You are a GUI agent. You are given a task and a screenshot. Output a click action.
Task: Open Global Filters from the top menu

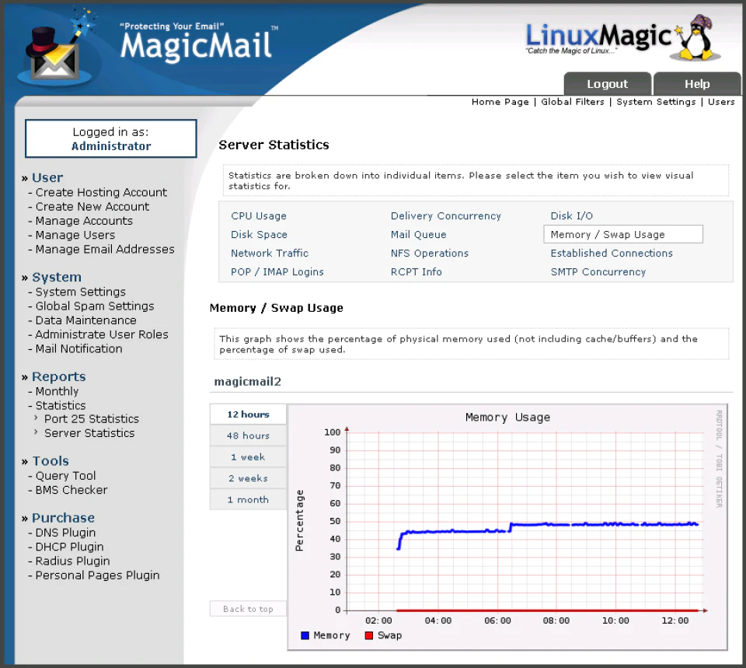[573, 101]
